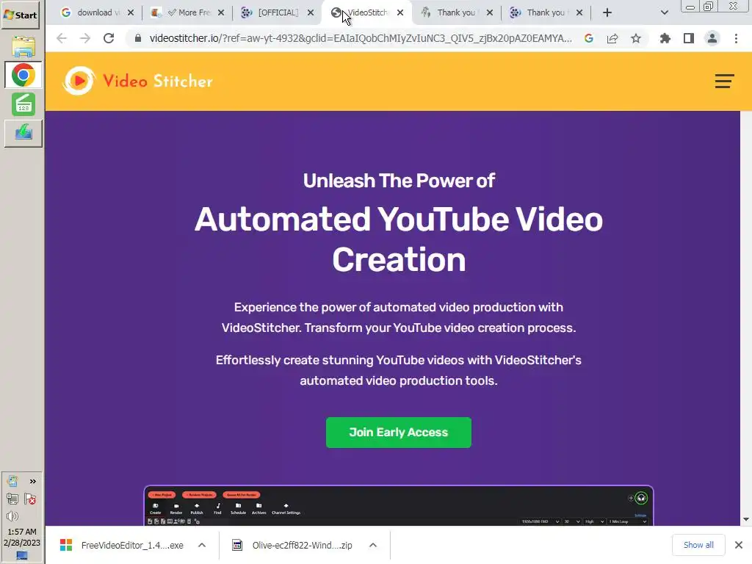Open the Action Center flag icon
Image resolution: width=752 pixels, height=564 pixels.
click(30, 499)
